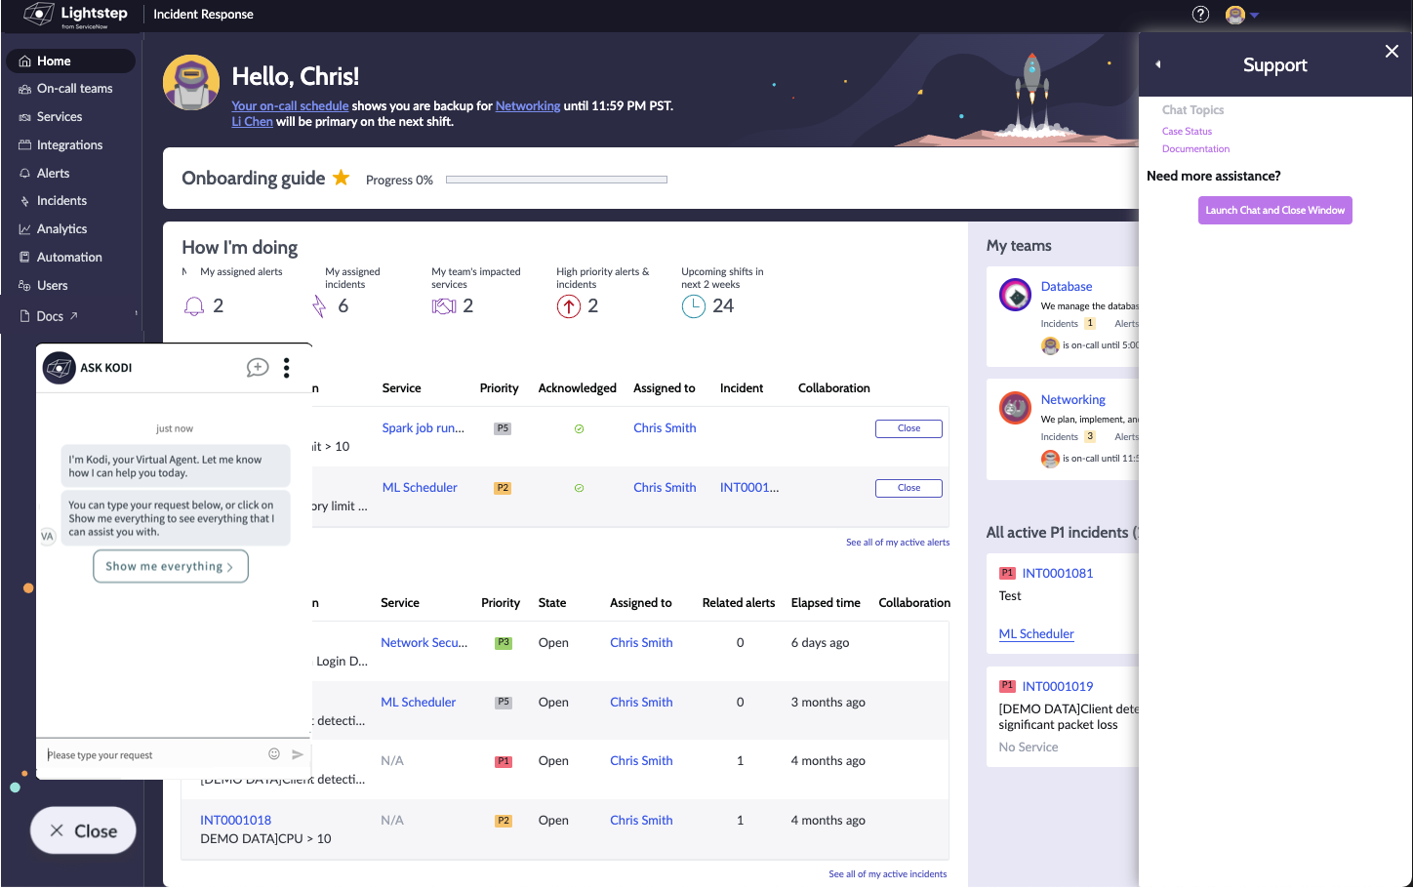1413x889 pixels.
Task: Close the Support panel with the X
Action: tap(1392, 52)
